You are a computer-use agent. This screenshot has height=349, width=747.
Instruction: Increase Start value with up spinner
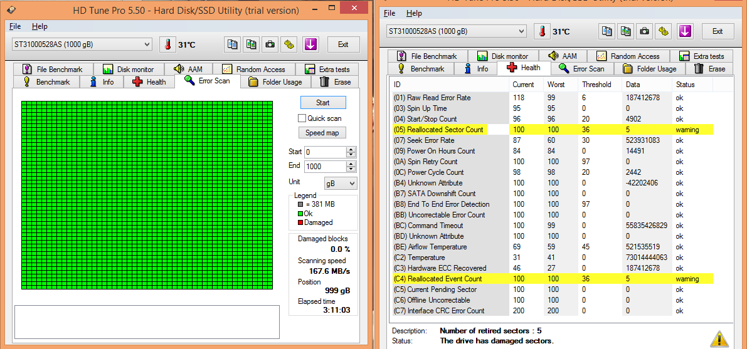pyautogui.click(x=352, y=150)
